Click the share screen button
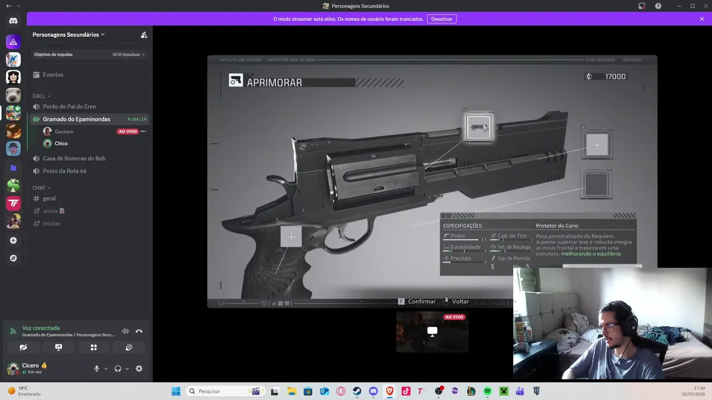The width and height of the screenshot is (712, 400). point(58,347)
